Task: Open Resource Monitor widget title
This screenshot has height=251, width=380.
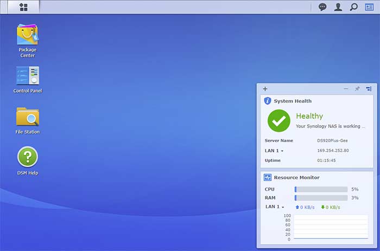Action: [x=296, y=177]
